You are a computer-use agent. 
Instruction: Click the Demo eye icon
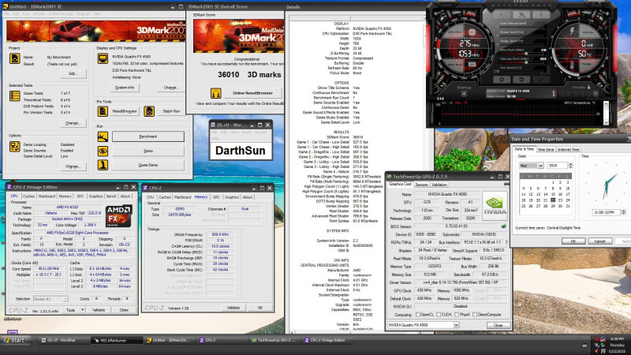[x=103, y=151]
